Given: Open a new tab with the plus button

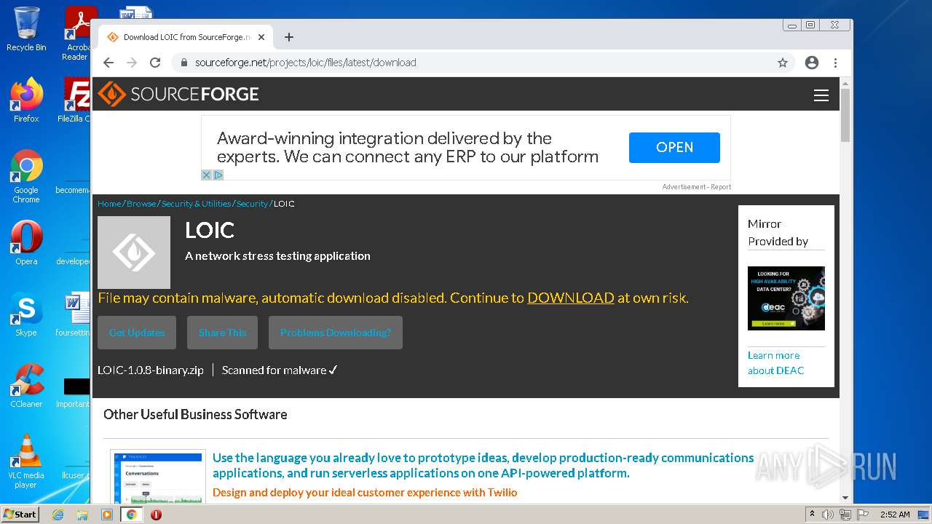Looking at the screenshot, I should (x=289, y=37).
